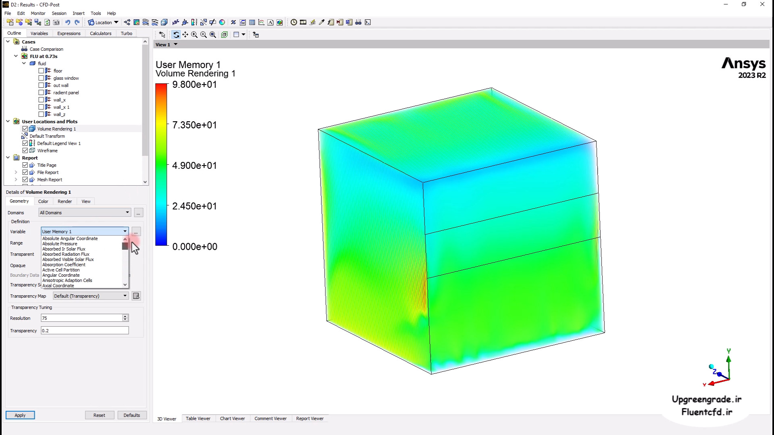774x435 pixels.
Task: Expand the File Report node
Action: click(16, 172)
